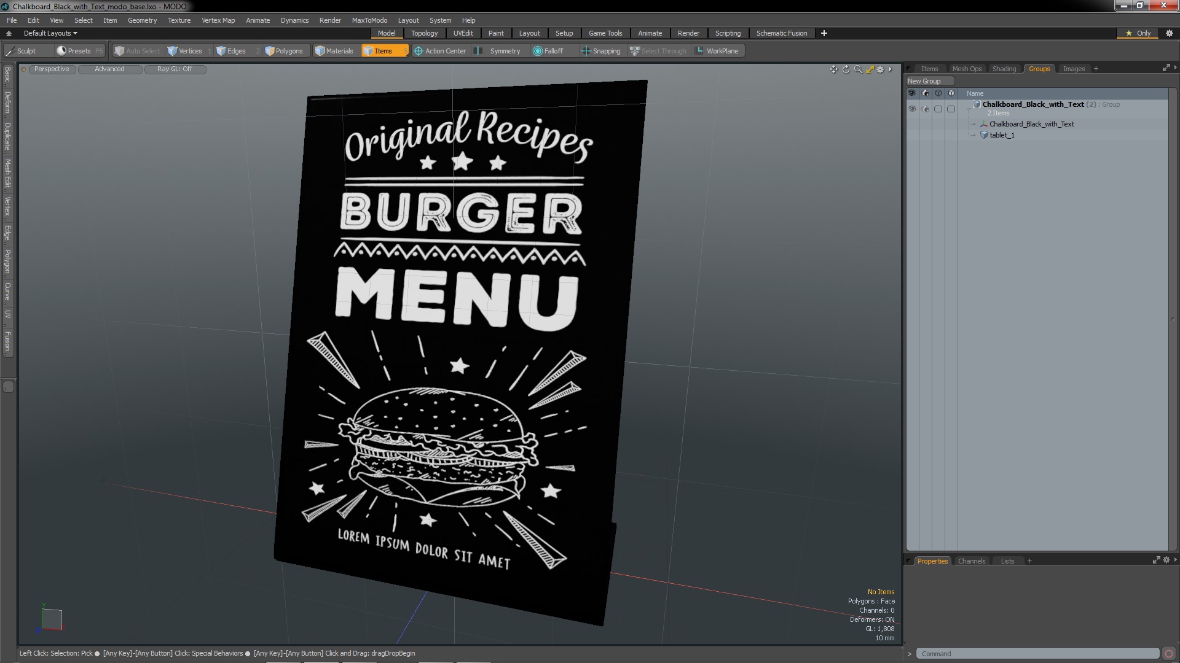Click the viewport zoom magnifier icon
Screen dimensions: 1180x663
[858, 69]
